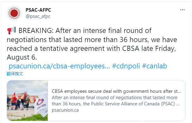Click the 'than 36 hours' card description line
192x123 pixels.
pos(116,104)
